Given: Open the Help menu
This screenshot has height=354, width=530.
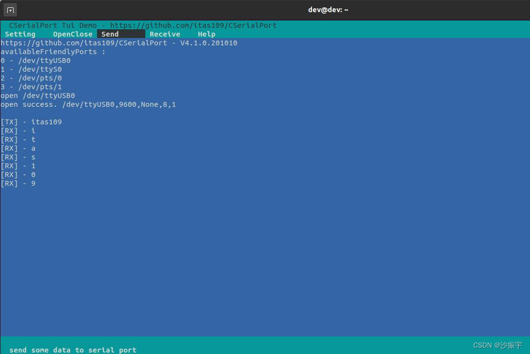Looking at the screenshot, I should pyautogui.click(x=206, y=34).
